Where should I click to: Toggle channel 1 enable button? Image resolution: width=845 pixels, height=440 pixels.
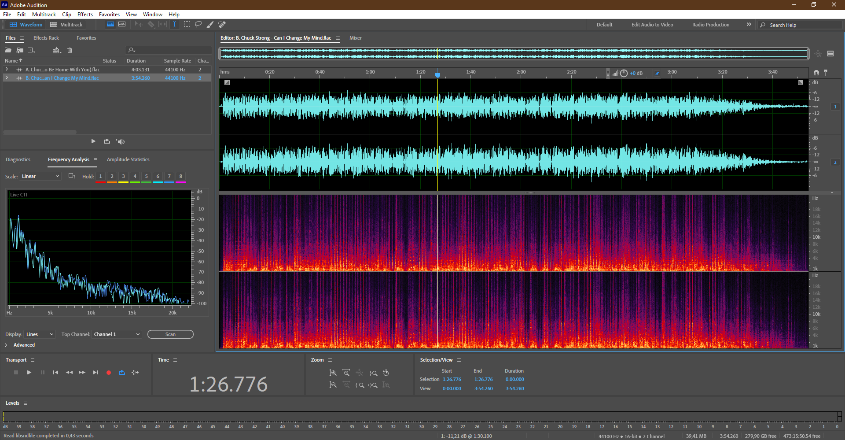point(835,107)
